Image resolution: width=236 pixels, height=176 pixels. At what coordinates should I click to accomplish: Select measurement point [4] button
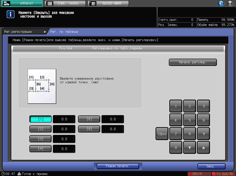[41, 149]
